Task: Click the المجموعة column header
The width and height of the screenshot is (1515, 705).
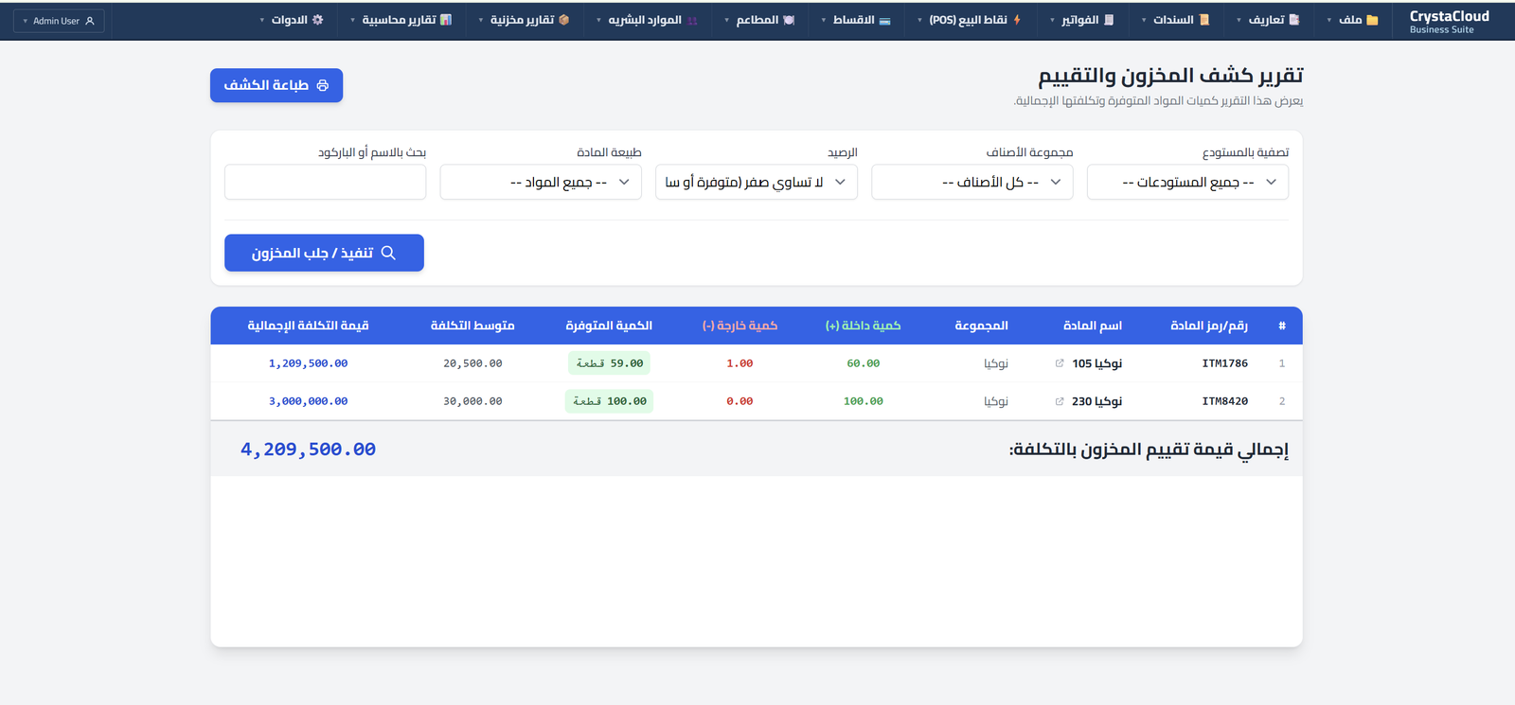Action: (981, 326)
